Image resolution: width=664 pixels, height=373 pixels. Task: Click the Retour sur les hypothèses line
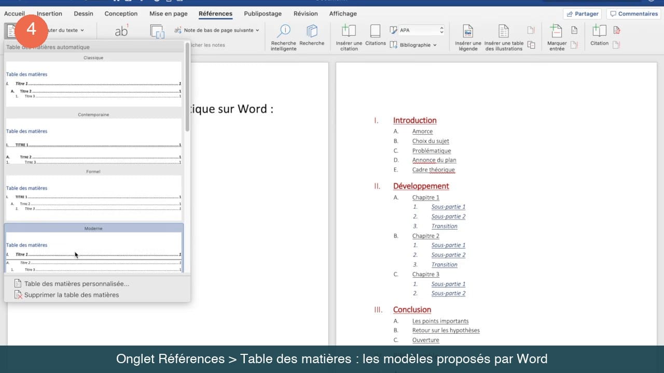446,331
